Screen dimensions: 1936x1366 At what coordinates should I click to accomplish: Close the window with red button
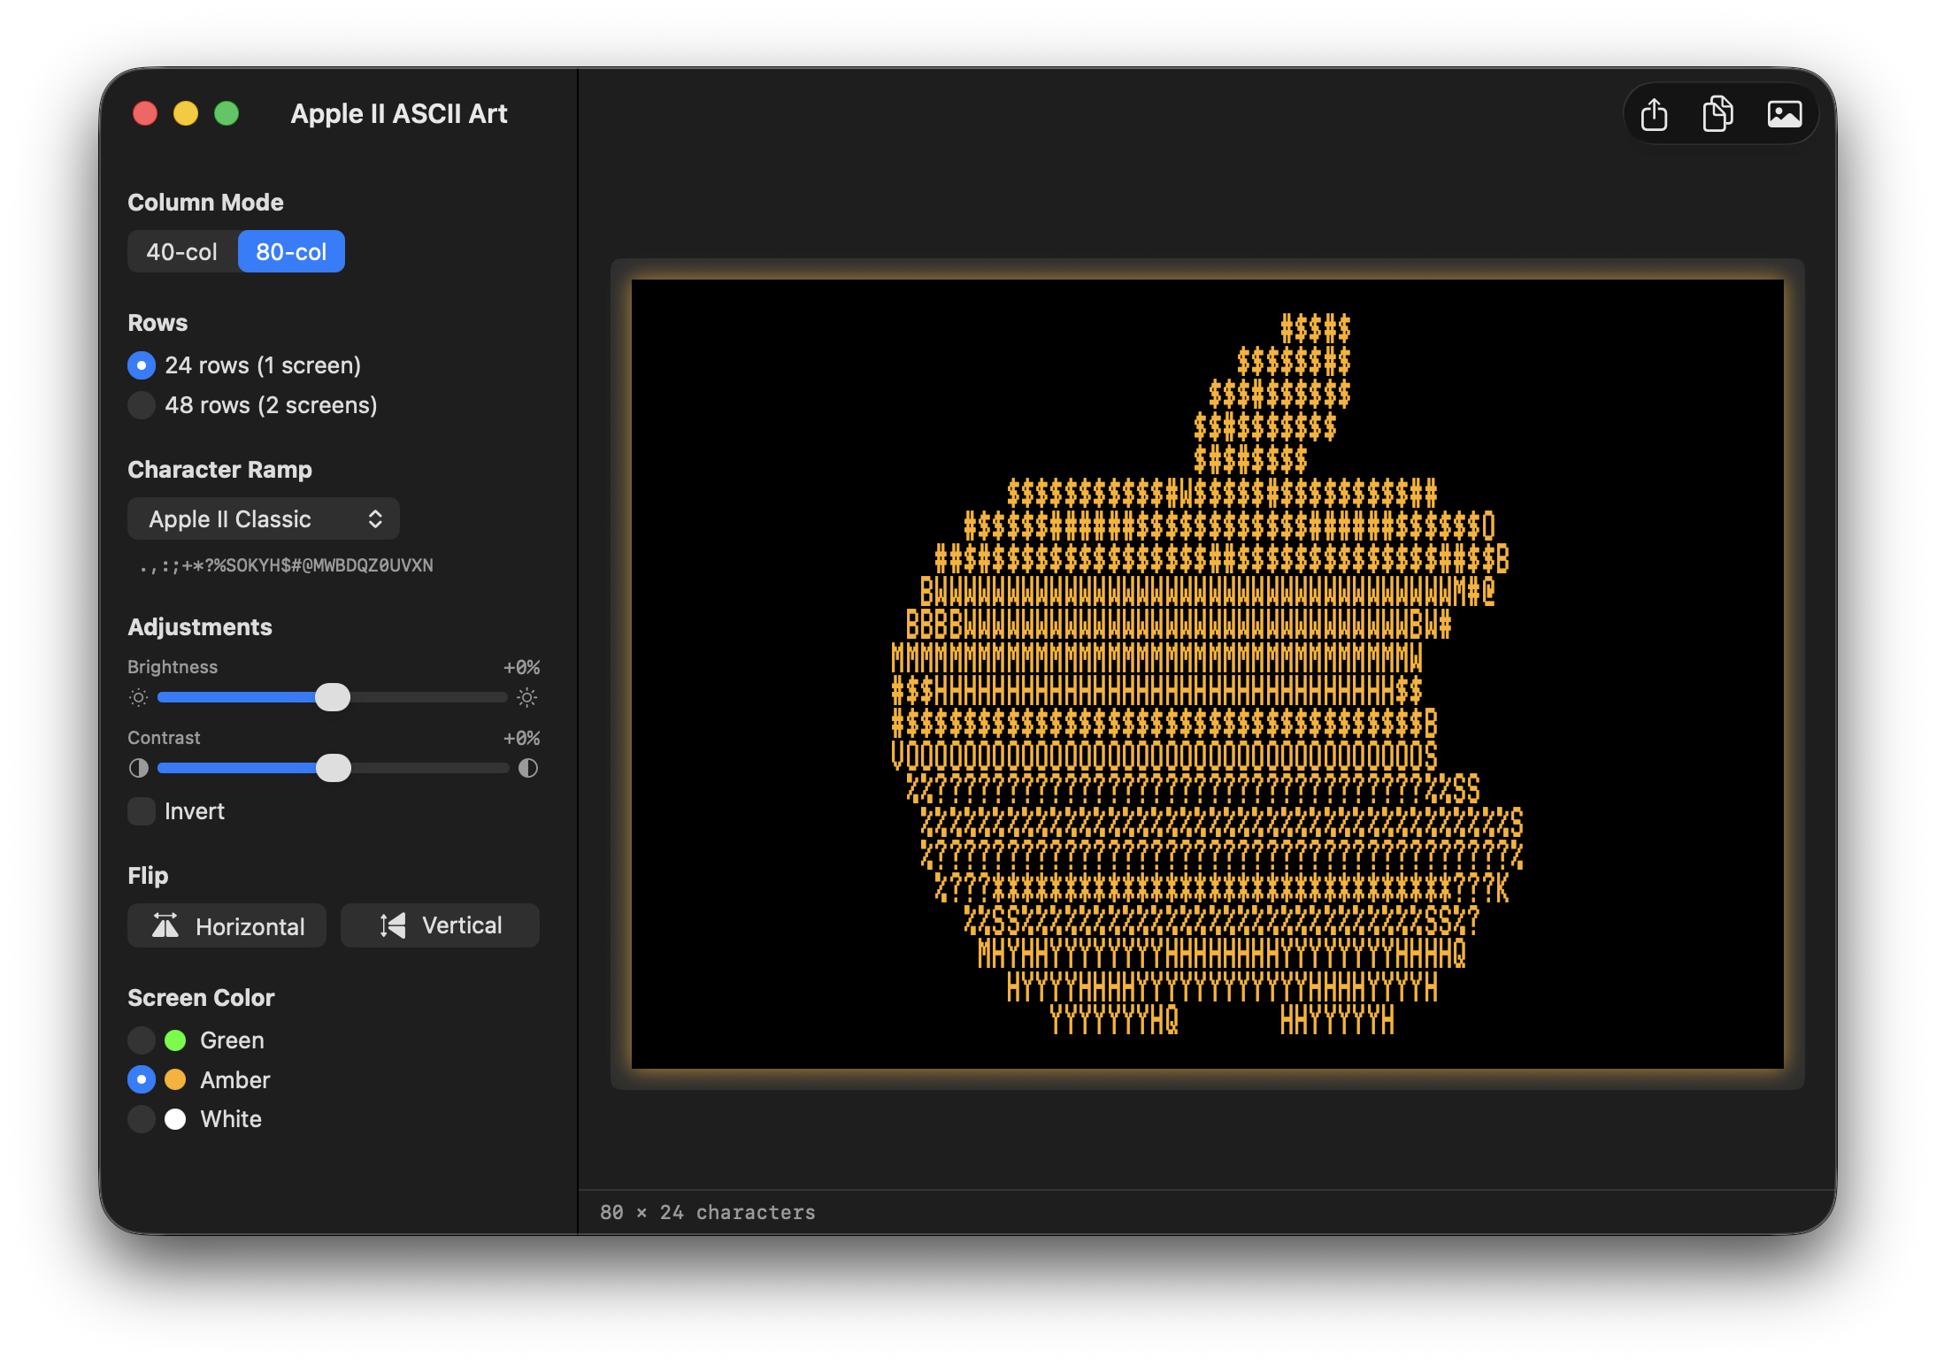(145, 113)
